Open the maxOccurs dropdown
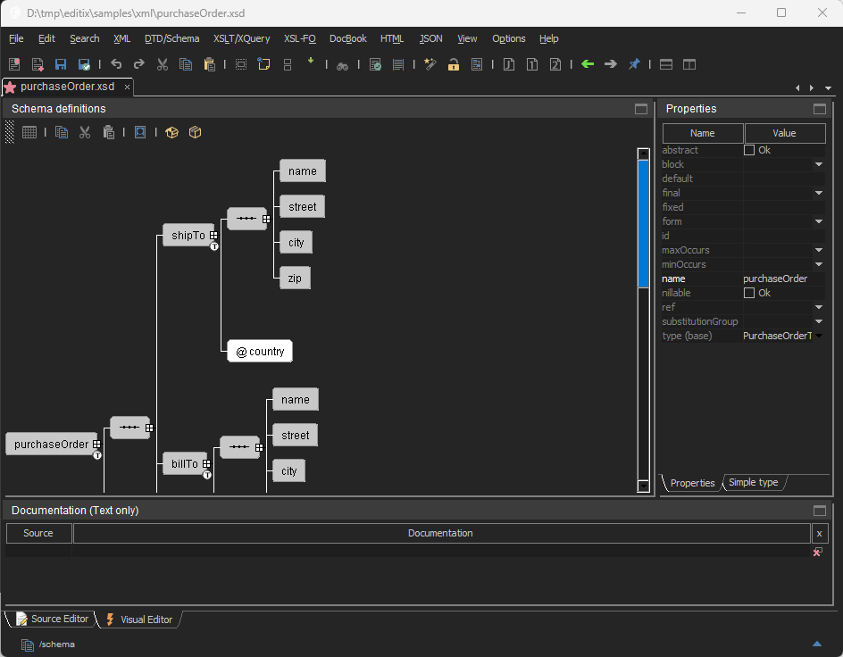The height and width of the screenshot is (657, 843). pos(818,250)
